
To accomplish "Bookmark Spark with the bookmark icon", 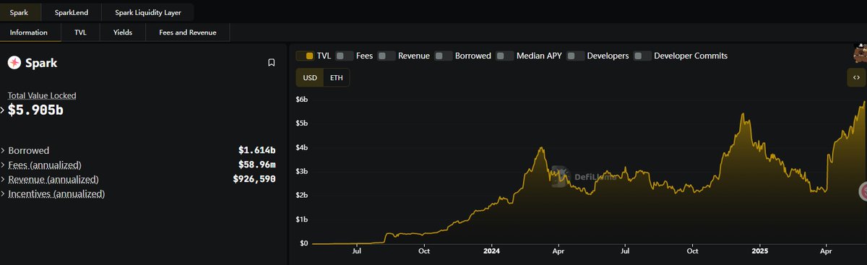I will [x=272, y=63].
